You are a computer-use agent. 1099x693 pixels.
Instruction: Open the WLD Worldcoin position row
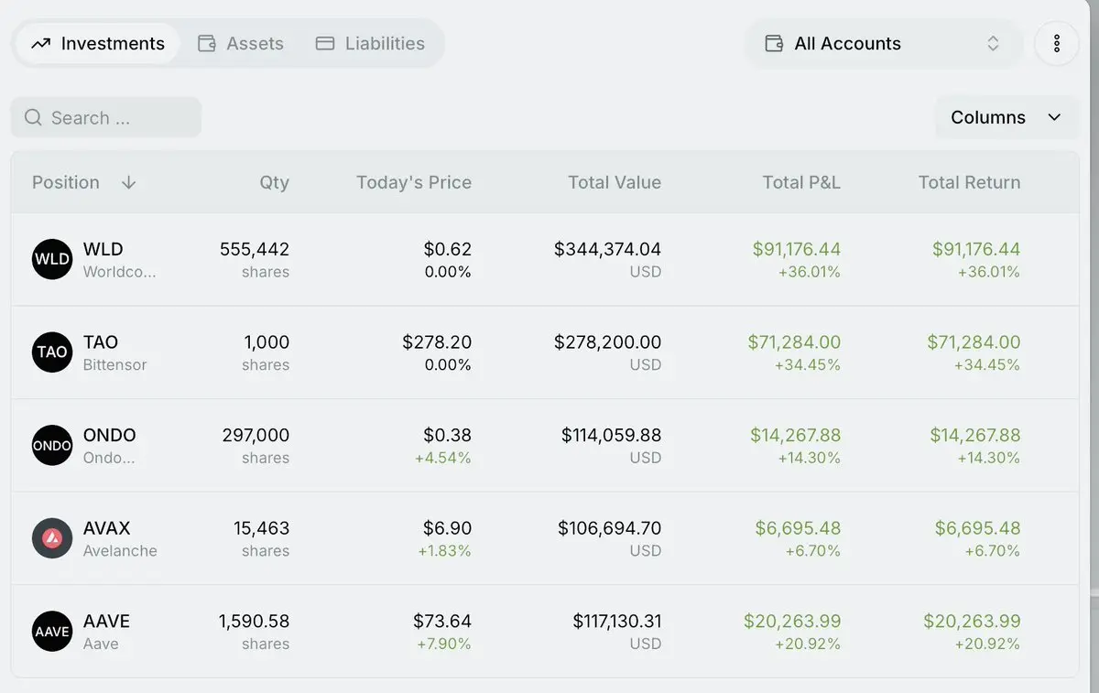click(x=545, y=259)
